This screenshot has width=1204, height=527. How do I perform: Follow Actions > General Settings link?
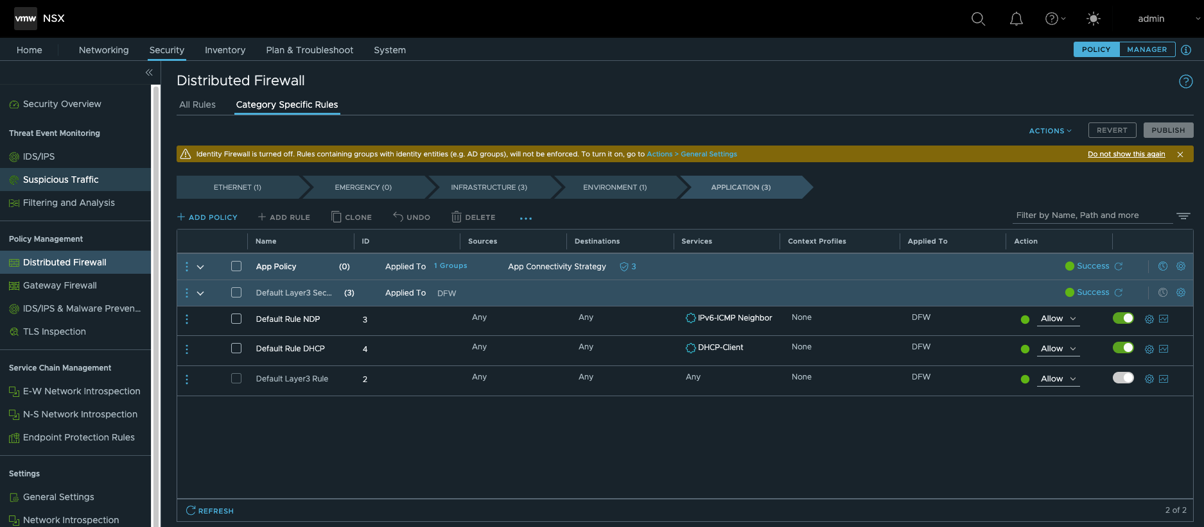[692, 154]
